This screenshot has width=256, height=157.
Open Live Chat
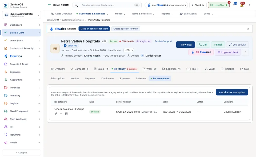(219, 5)
